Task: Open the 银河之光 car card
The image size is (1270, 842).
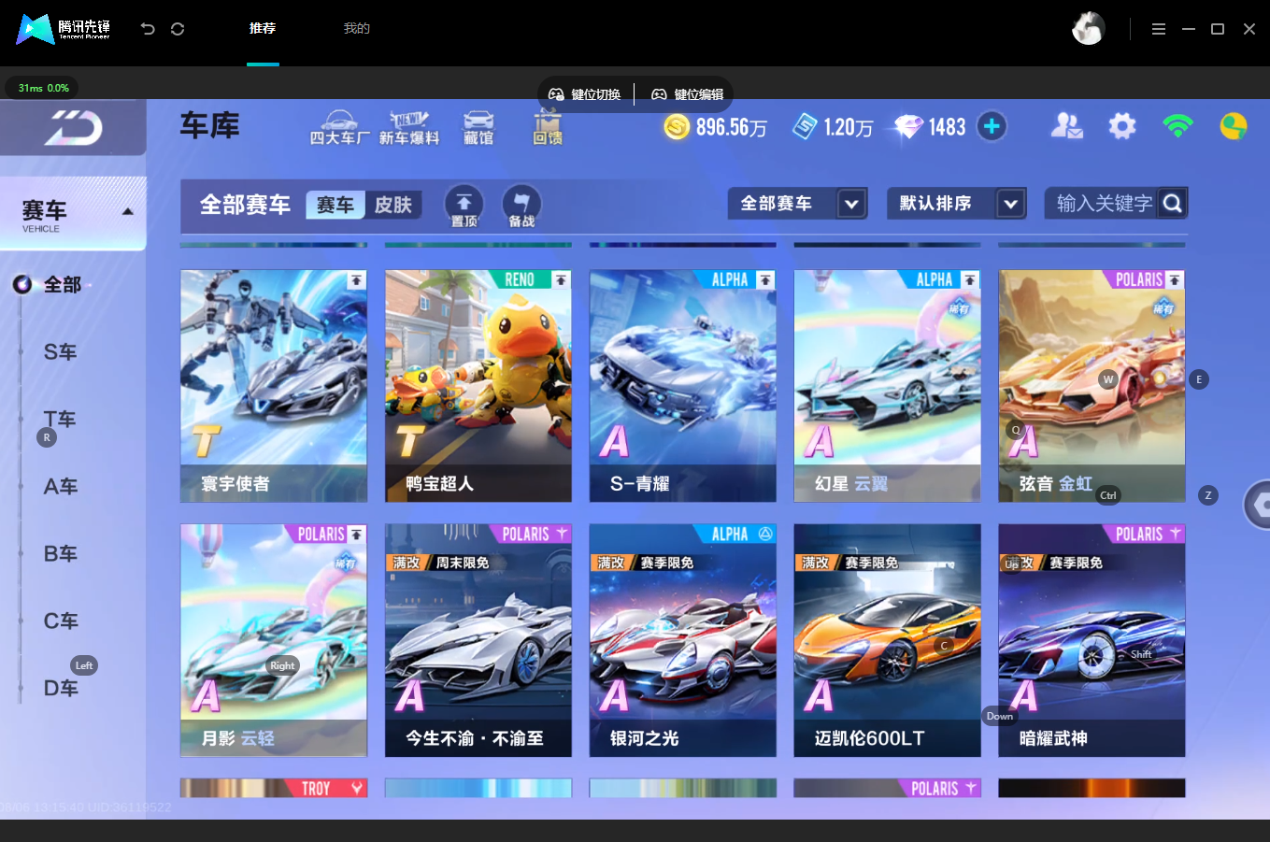Action: point(683,640)
